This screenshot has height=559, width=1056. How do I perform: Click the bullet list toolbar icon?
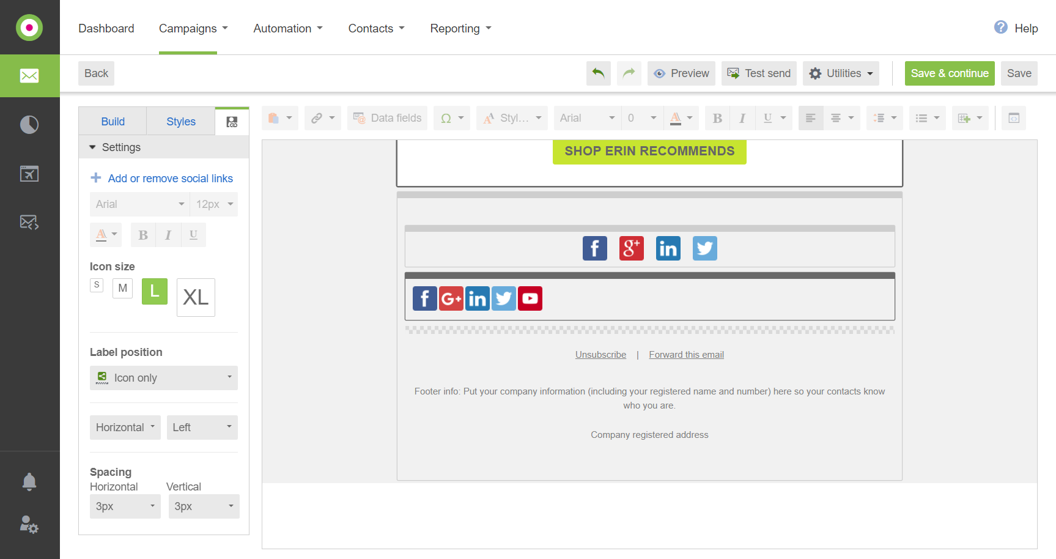pos(921,118)
